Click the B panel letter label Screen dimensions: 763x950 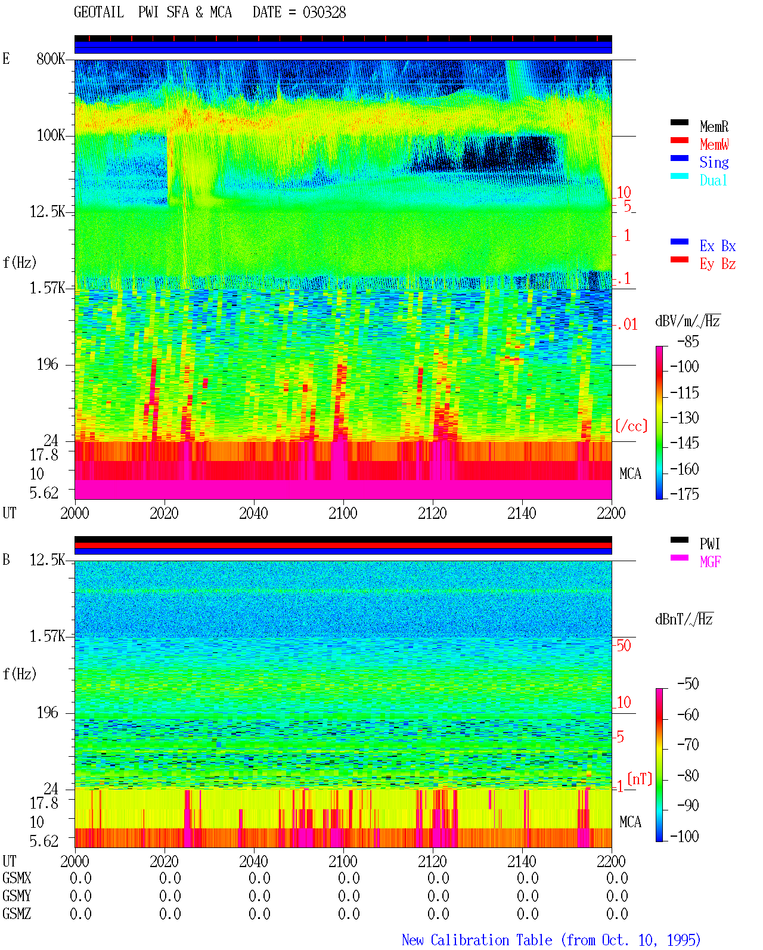(x=6, y=560)
